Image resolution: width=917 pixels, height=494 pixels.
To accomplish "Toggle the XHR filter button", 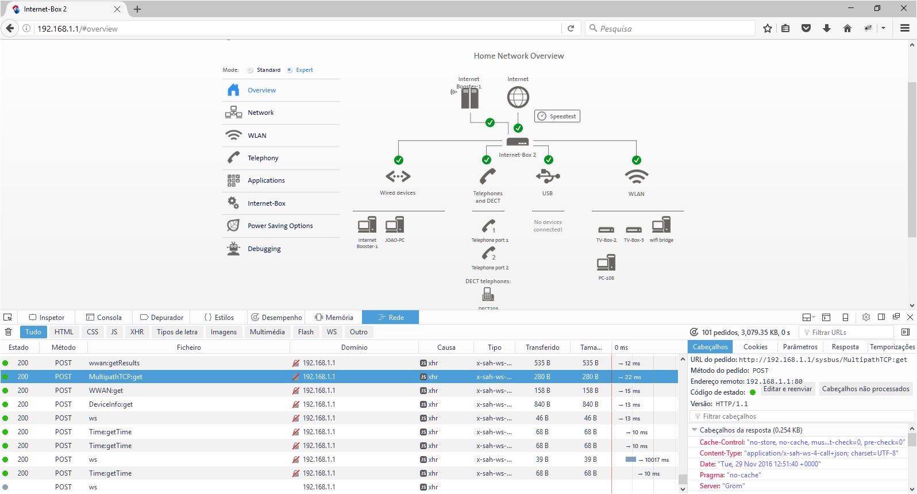I will [x=137, y=332].
